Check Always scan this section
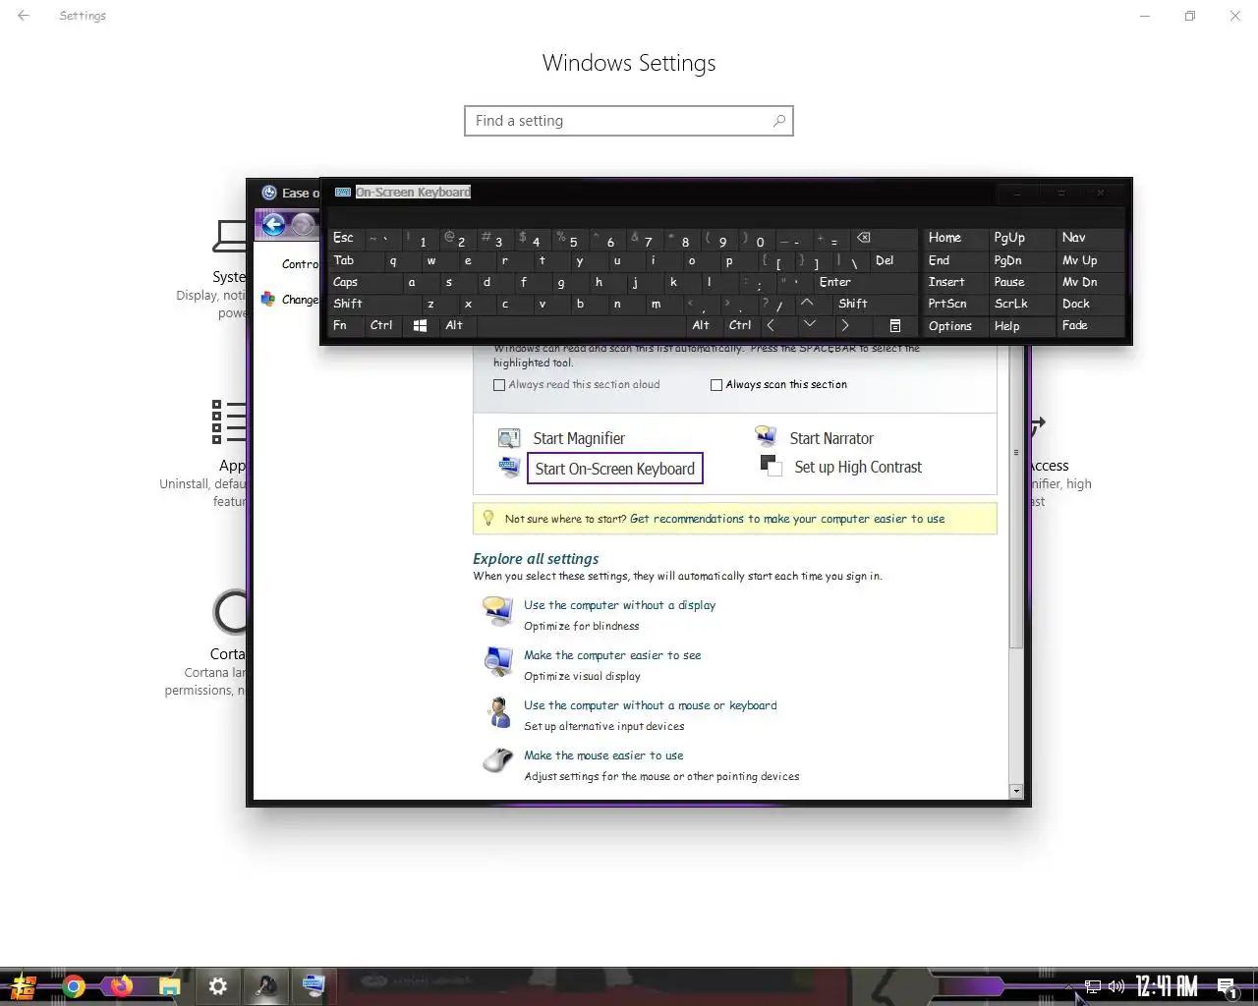The image size is (1258, 1006). pyautogui.click(x=716, y=385)
